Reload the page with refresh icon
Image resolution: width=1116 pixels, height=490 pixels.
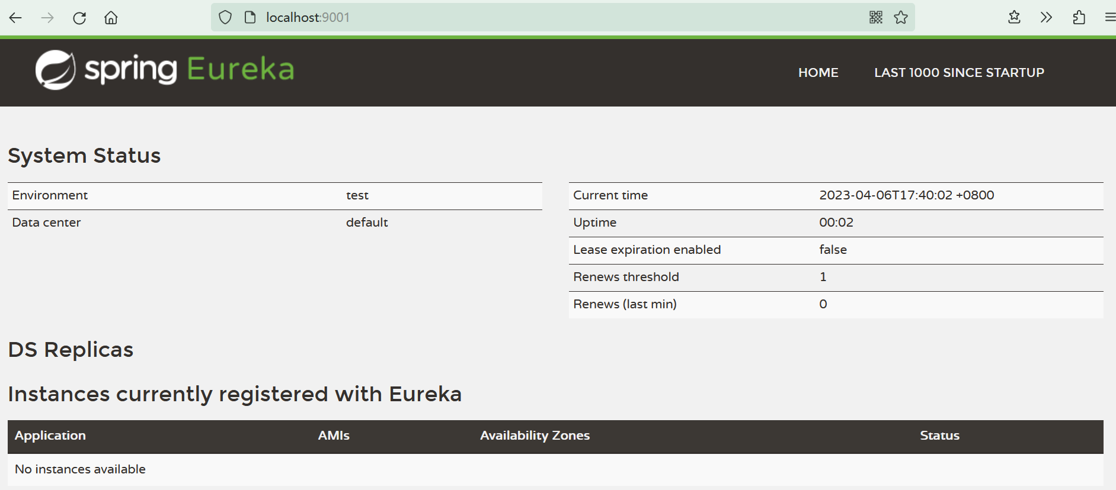pos(79,18)
